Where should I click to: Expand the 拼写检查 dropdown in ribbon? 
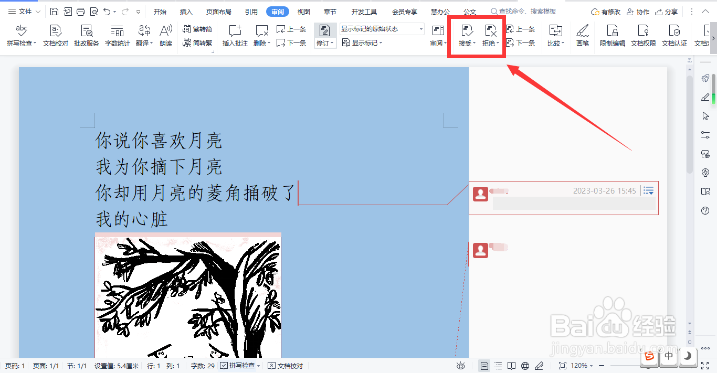click(x=35, y=44)
